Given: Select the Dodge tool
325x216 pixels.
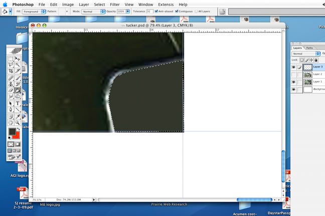Looking at the screenshot, I should tap(18, 96).
